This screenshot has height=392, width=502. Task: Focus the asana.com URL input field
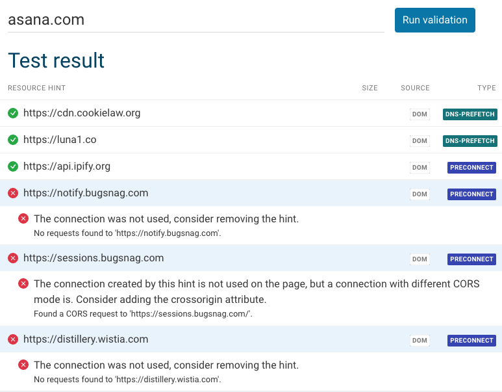click(x=195, y=20)
